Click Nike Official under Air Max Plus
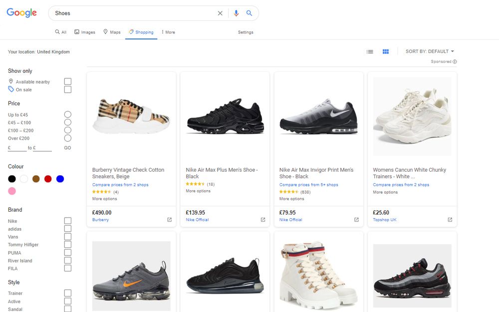The image size is (499, 312). tap(197, 220)
